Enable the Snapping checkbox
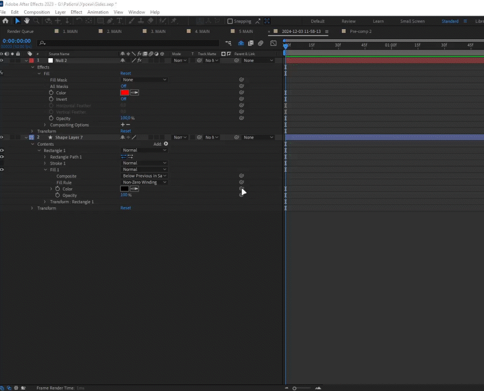 [x=230, y=22]
